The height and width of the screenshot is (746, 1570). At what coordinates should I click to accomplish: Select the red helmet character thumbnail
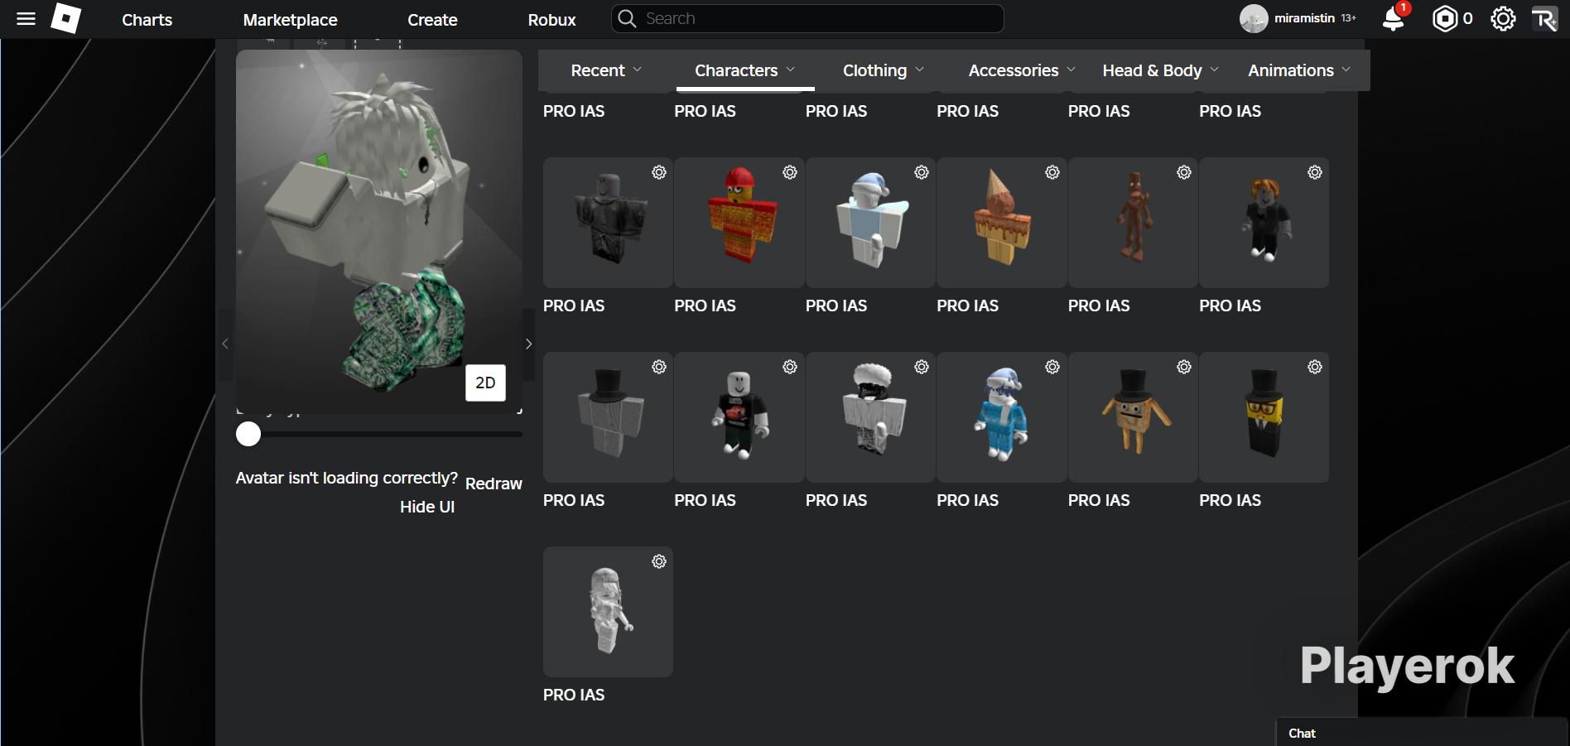click(x=739, y=223)
